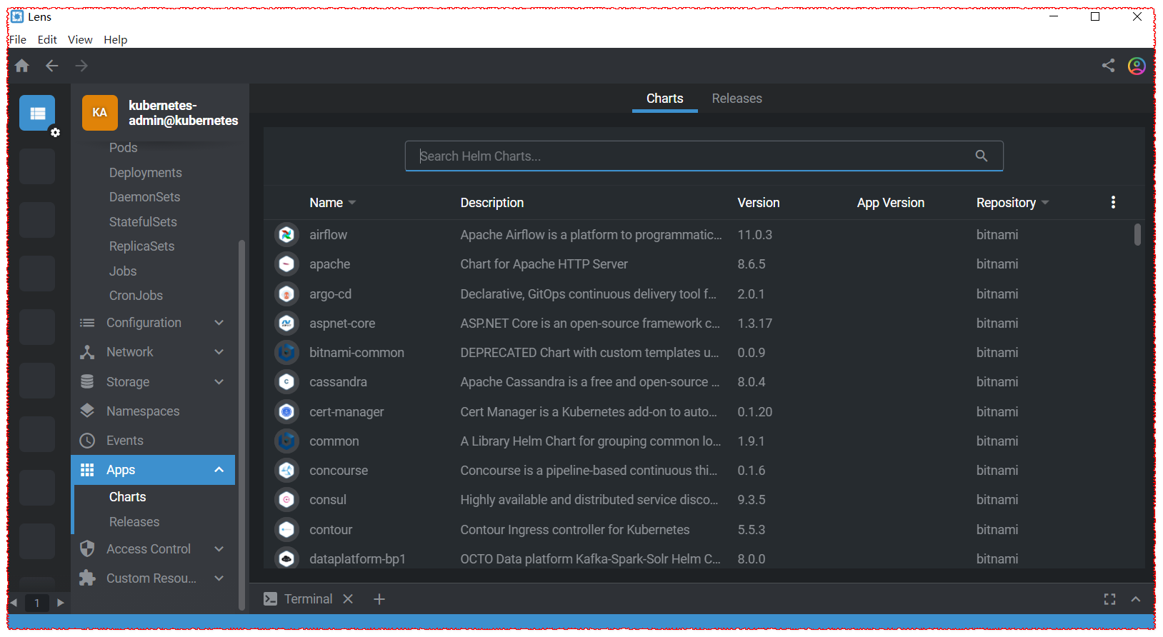Expand the Configuration section
The width and height of the screenshot is (1163, 637).
tap(219, 323)
